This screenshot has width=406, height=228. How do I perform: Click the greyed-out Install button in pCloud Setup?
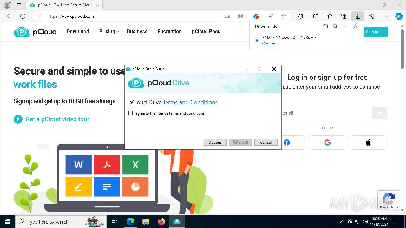[240, 142]
